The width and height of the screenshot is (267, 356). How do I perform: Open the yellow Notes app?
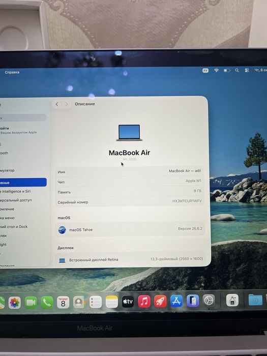pyautogui.click(x=112, y=302)
